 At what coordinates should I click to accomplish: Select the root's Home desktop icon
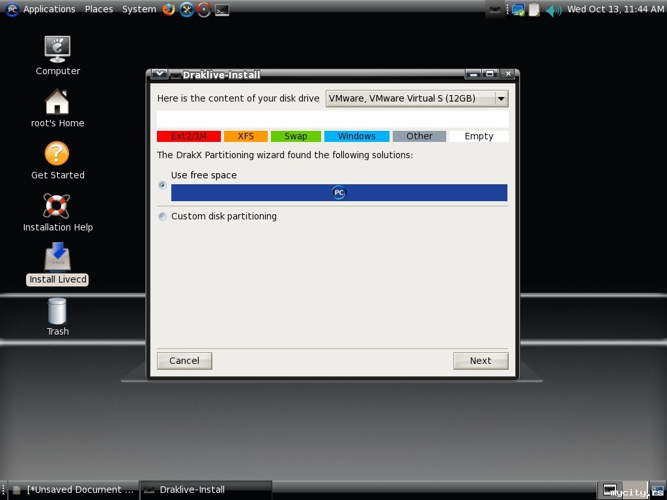coord(57,108)
